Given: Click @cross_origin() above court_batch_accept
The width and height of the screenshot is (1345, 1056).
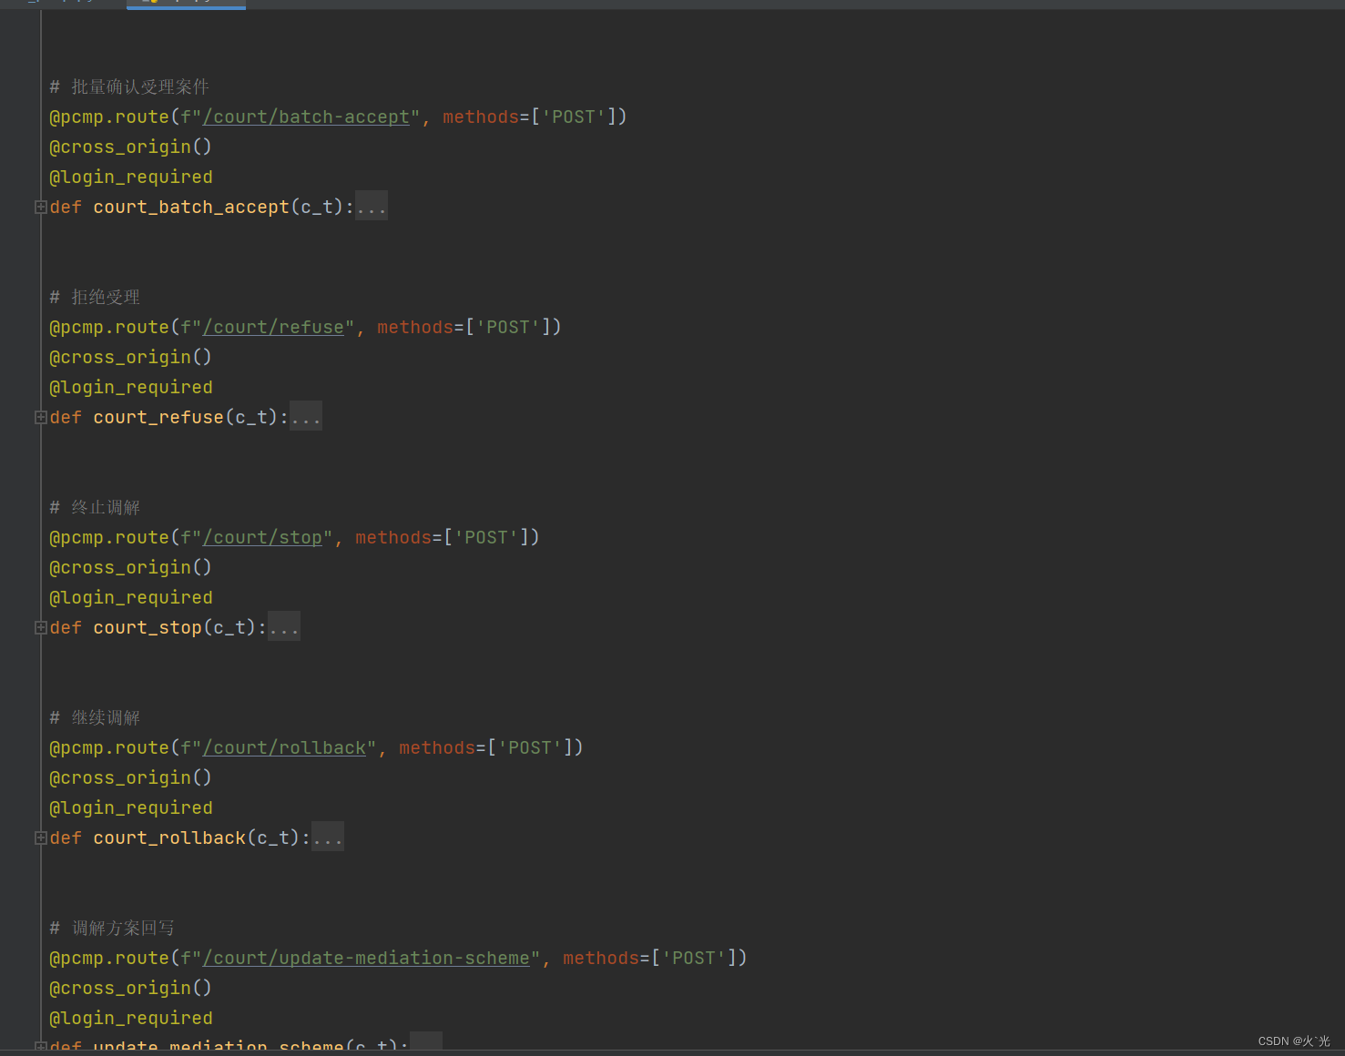Looking at the screenshot, I should (130, 147).
